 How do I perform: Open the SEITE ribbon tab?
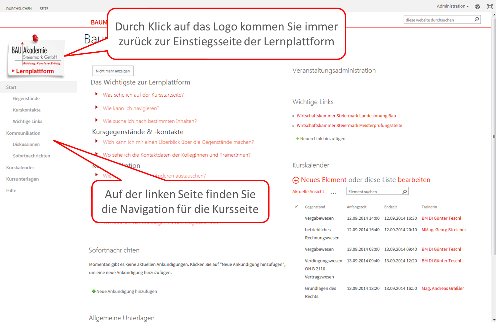point(44,9)
